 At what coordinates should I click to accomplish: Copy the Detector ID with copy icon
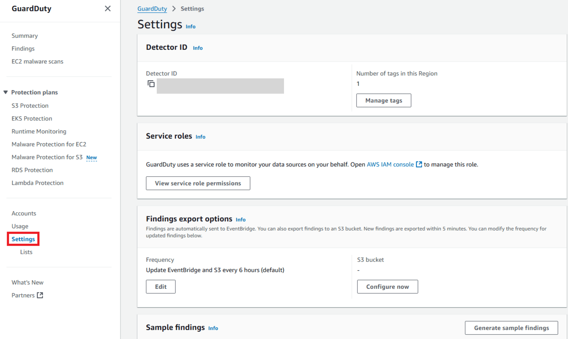click(151, 84)
